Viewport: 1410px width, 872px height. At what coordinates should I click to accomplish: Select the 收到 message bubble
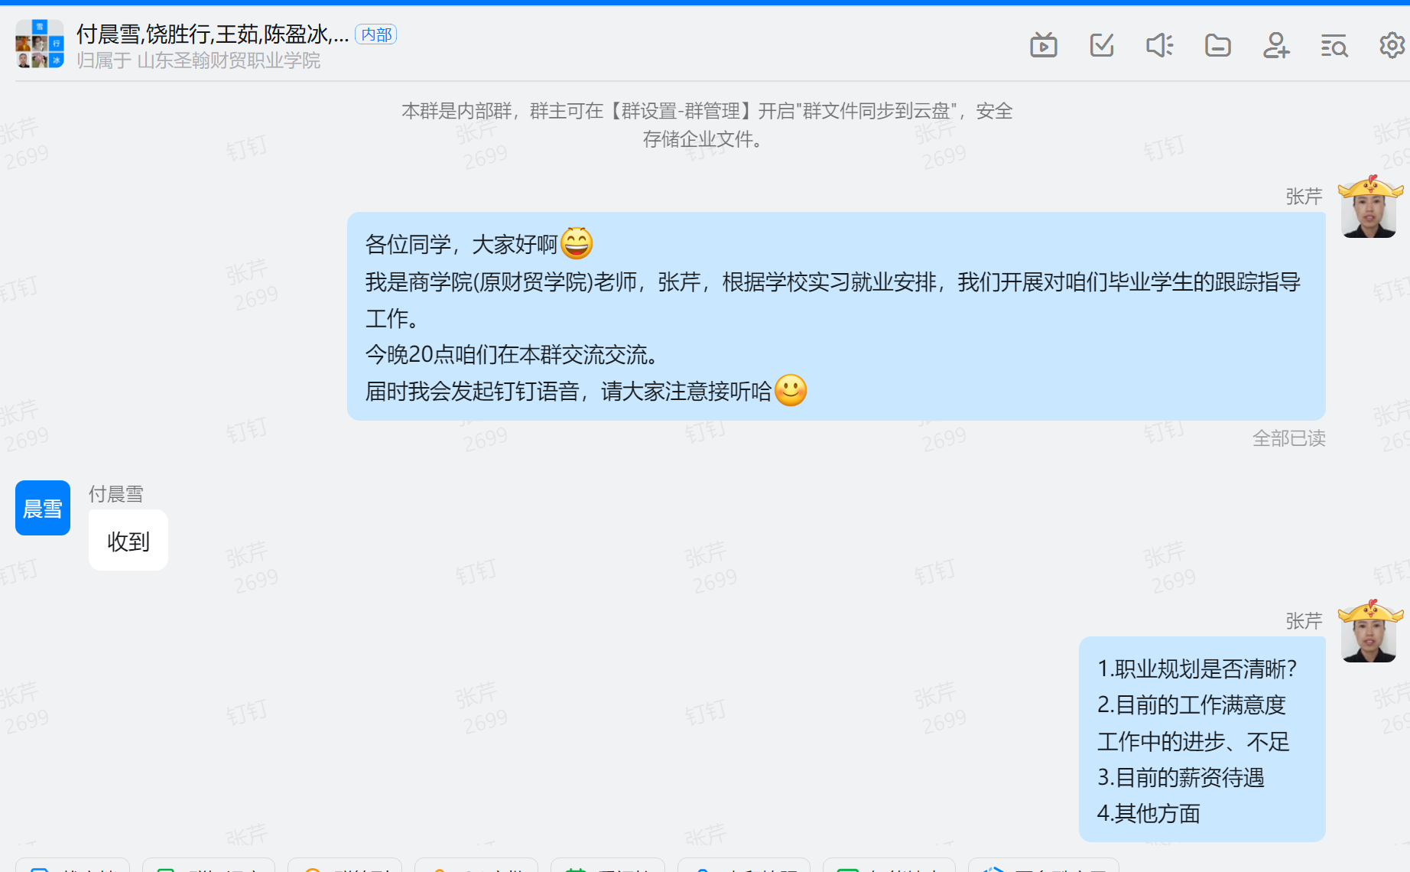click(128, 541)
